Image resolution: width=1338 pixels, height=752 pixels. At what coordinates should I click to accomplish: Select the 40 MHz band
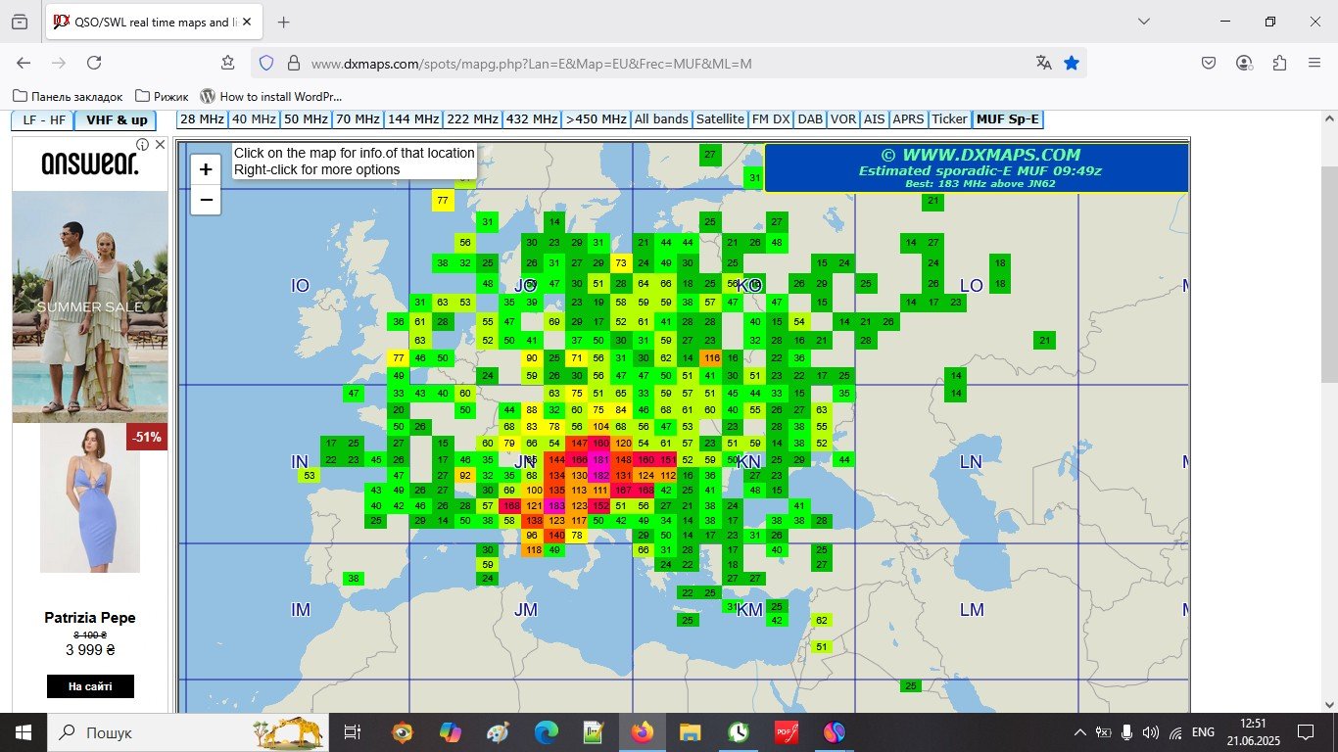coord(254,119)
